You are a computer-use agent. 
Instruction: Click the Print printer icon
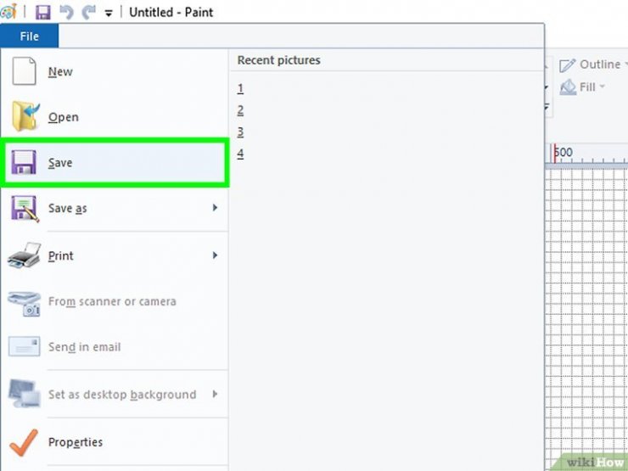click(24, 255)
